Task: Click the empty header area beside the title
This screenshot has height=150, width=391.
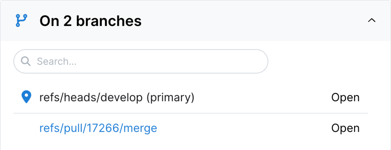Action: click(254, 21)
